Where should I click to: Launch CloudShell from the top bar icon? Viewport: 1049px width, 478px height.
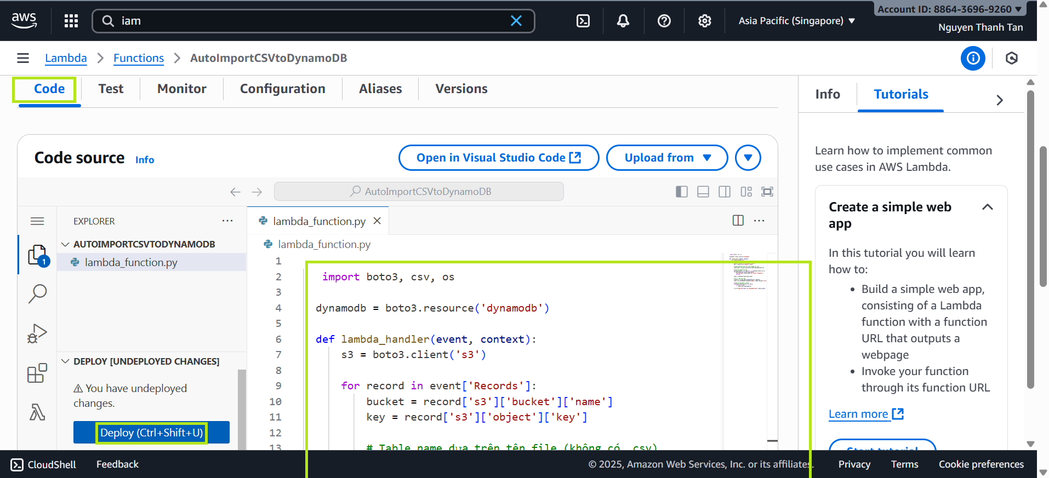point(583,21)
